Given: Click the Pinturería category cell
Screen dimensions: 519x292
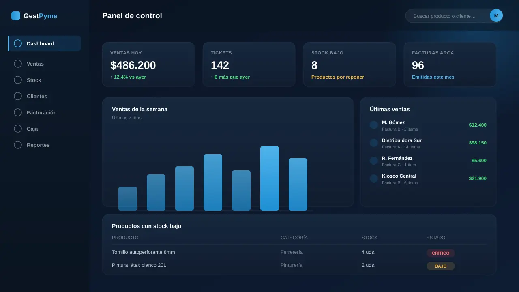Looking at the screenshot, I should [292, 265].
